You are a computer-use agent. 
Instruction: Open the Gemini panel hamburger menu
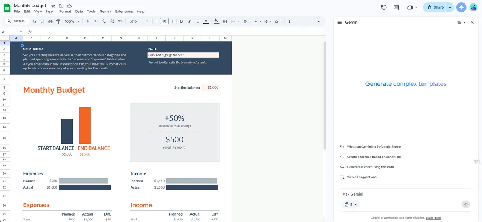click(339, 23)
